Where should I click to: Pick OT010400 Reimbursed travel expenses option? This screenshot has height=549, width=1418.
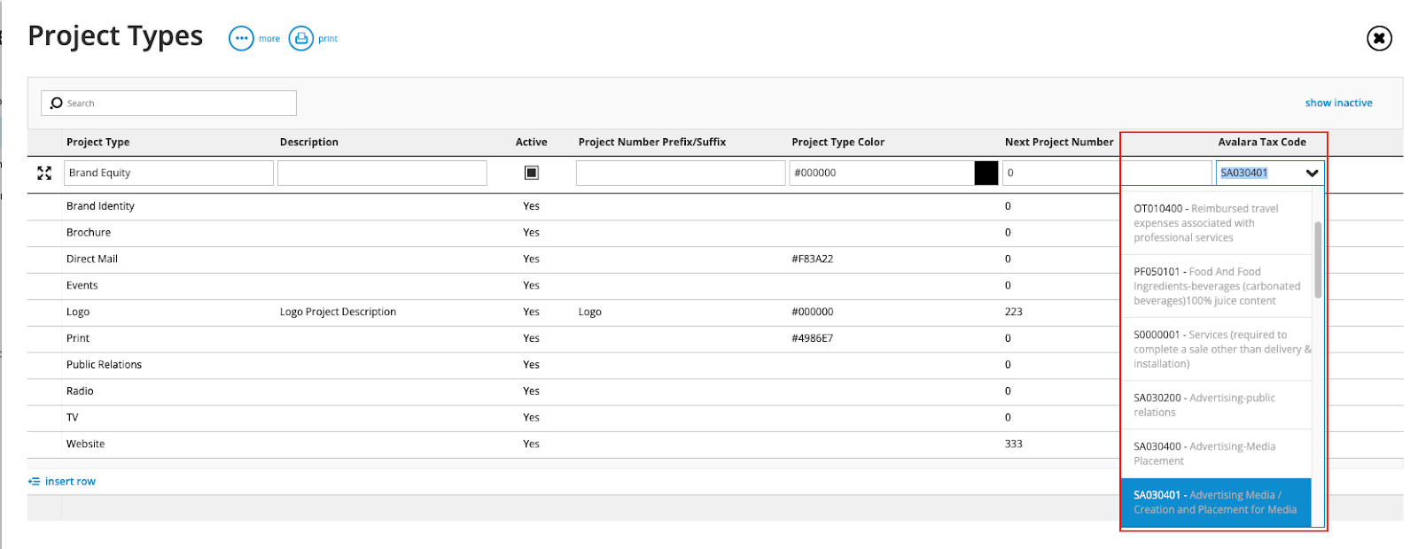pyautogui.click(x=1215, y=223)
